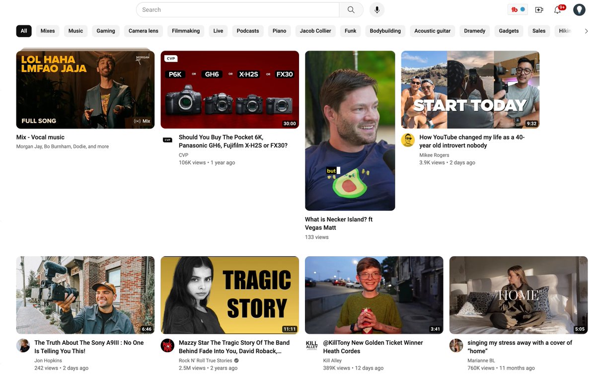Click into the Search field
The image size is (596, 381).
[238, 10]
